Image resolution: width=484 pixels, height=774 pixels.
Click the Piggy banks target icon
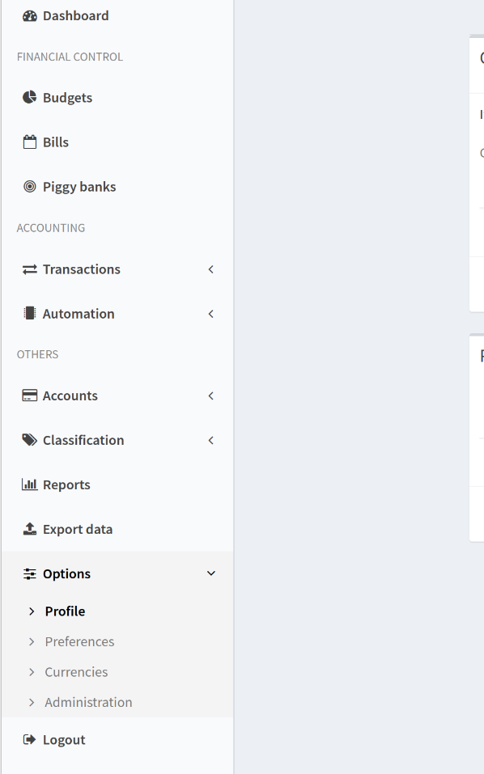tap(30, 187)
